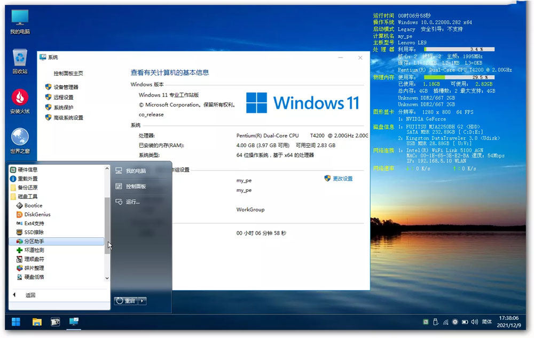Click the start menu scroll-down arrow

tap(107, 278)
